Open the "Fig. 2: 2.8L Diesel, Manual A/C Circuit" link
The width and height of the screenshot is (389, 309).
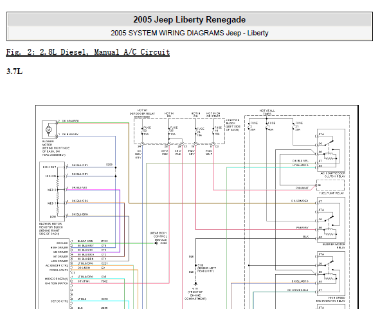point(88,52)
